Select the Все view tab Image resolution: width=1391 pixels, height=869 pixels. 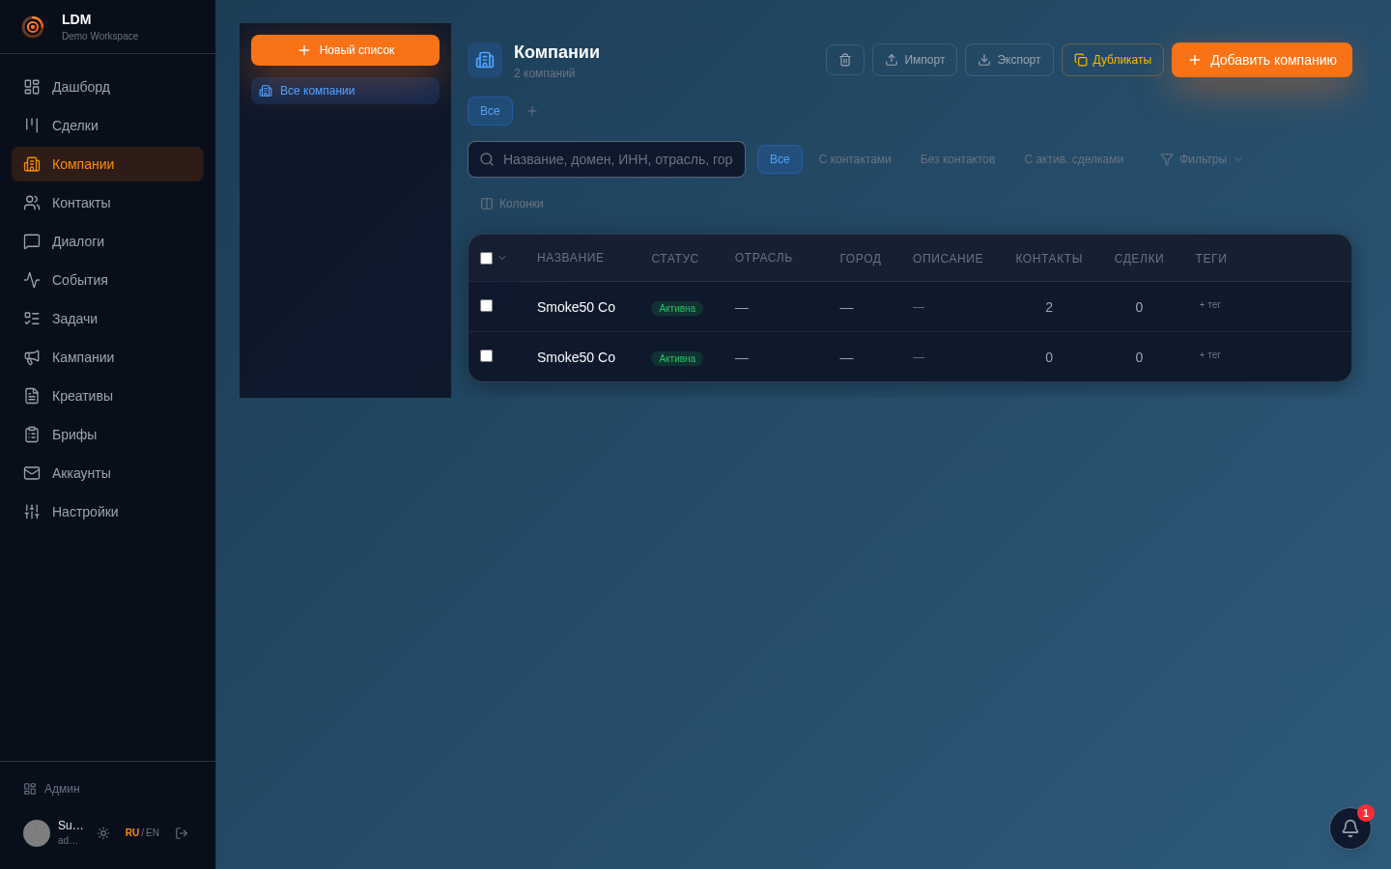click(490, 111)
